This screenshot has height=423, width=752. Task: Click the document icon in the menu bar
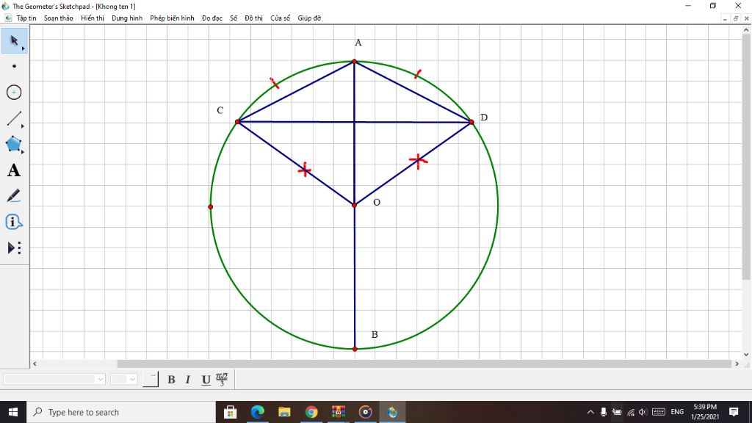click(7, 18)
